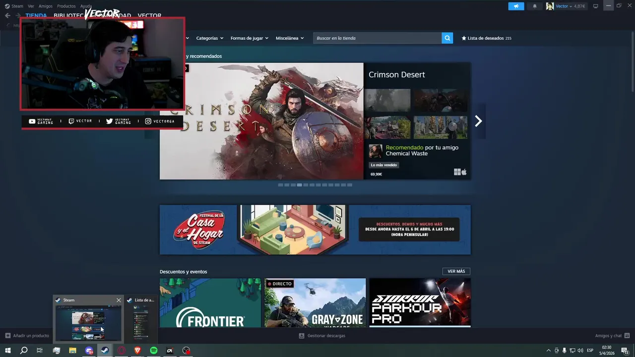635x357 pixels.
Task: Show hidden system tray icons
Action: click(x=548, y=351)
